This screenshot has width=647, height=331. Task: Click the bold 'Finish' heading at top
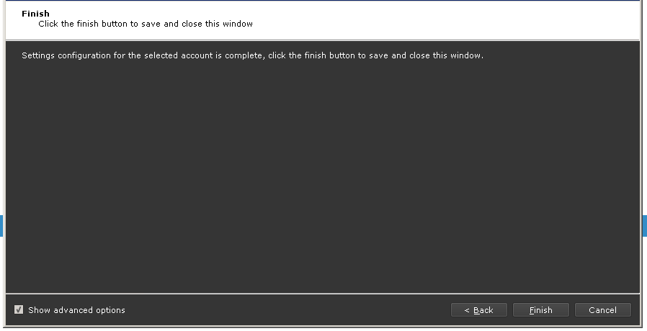35,14
